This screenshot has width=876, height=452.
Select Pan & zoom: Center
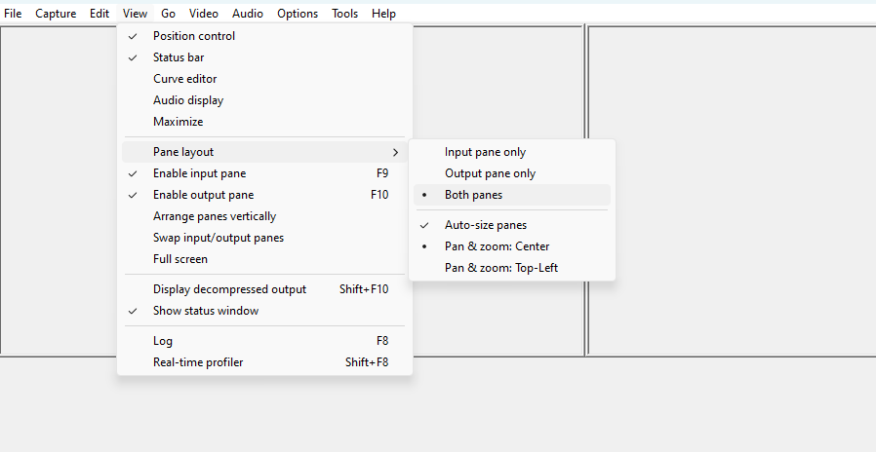[512, 246]
